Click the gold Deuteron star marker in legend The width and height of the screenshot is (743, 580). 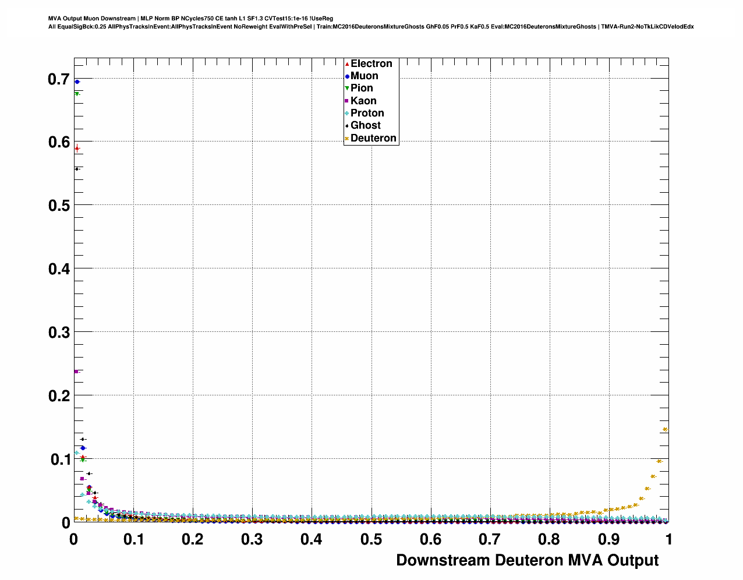tap(347, 138)
